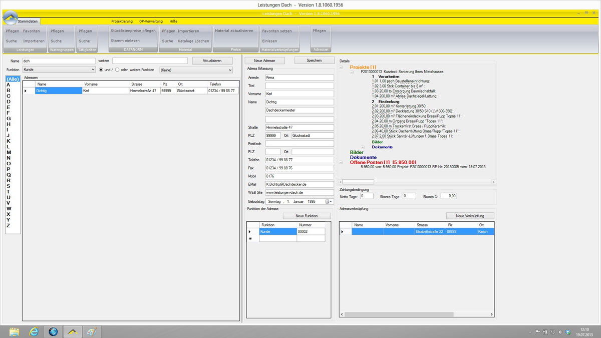Click the Neue Verknüpfung button
Screen dimensions: 601x338
[470, 216]
